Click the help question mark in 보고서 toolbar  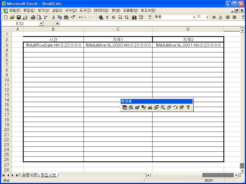pos(188,107)
